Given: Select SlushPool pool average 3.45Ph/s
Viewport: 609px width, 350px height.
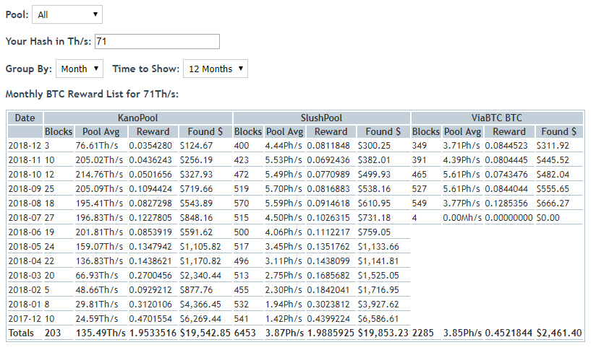Looking at the screenshot, I should tap(284, 247).
